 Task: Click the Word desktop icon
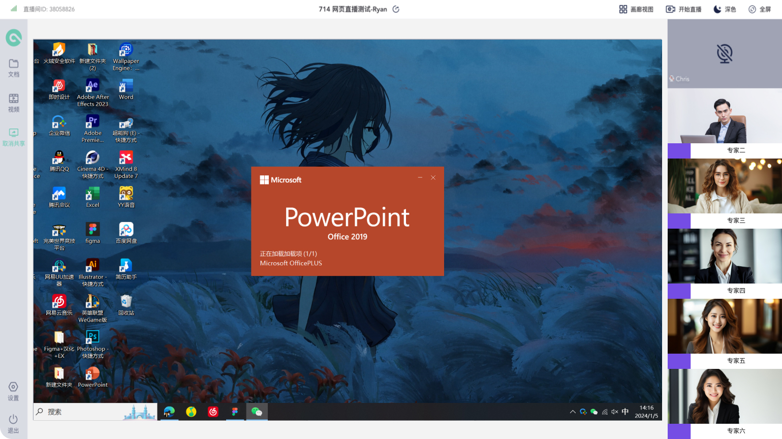click(x=126, y=89)
